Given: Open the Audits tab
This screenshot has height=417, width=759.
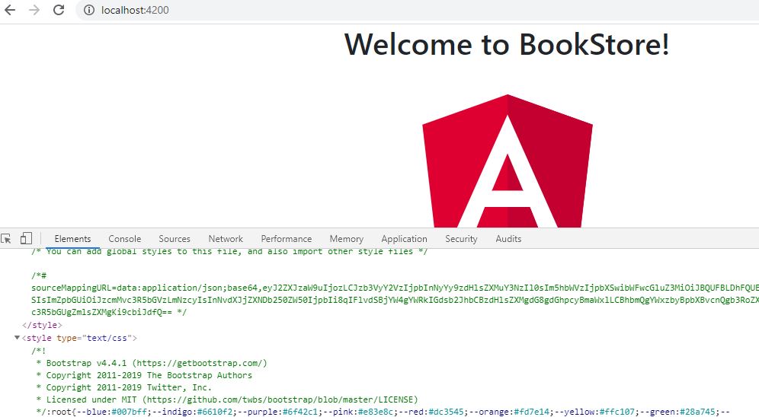Looking at the screenshot, I should coord(508,239).
